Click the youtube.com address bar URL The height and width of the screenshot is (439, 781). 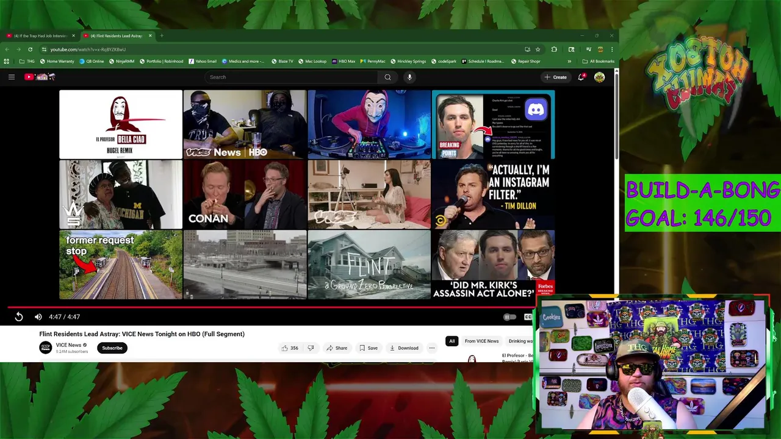88,49
